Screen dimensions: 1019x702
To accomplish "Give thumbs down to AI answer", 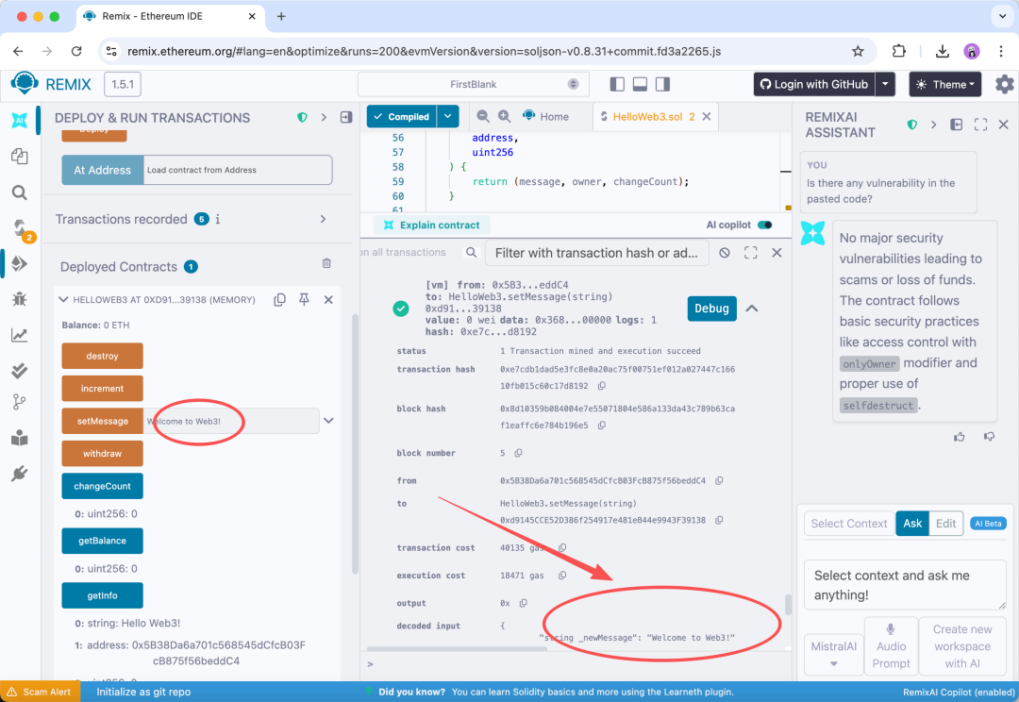I will [x=989, y=437].
